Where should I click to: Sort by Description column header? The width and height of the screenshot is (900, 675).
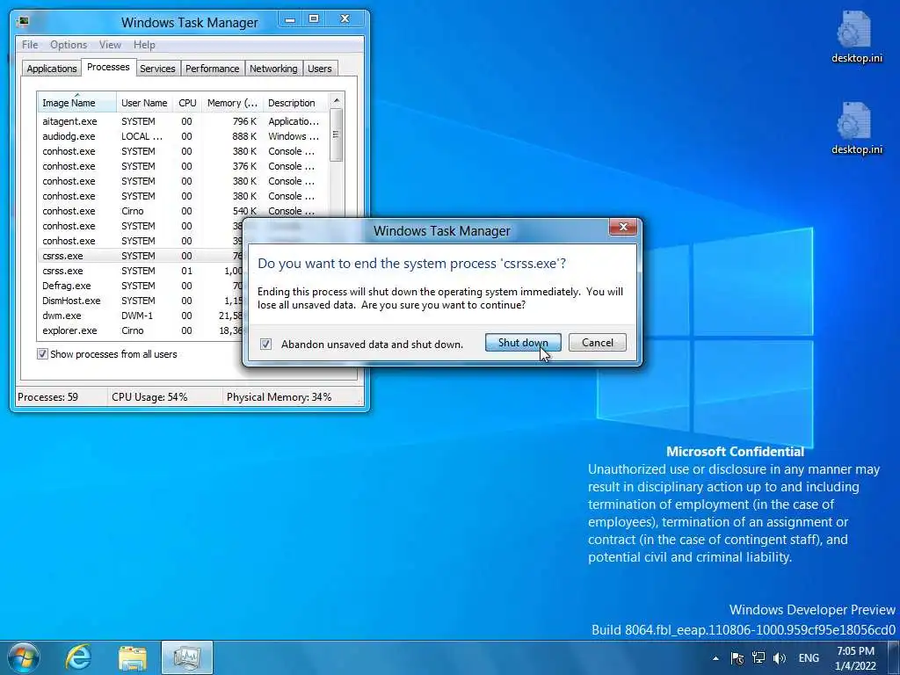pos(295,102)
